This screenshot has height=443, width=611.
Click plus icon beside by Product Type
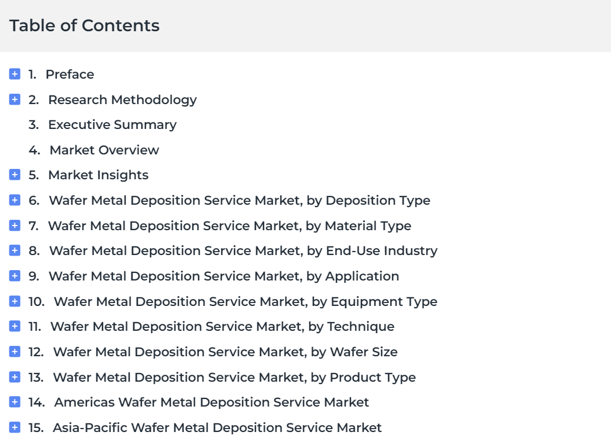(15, 377)
